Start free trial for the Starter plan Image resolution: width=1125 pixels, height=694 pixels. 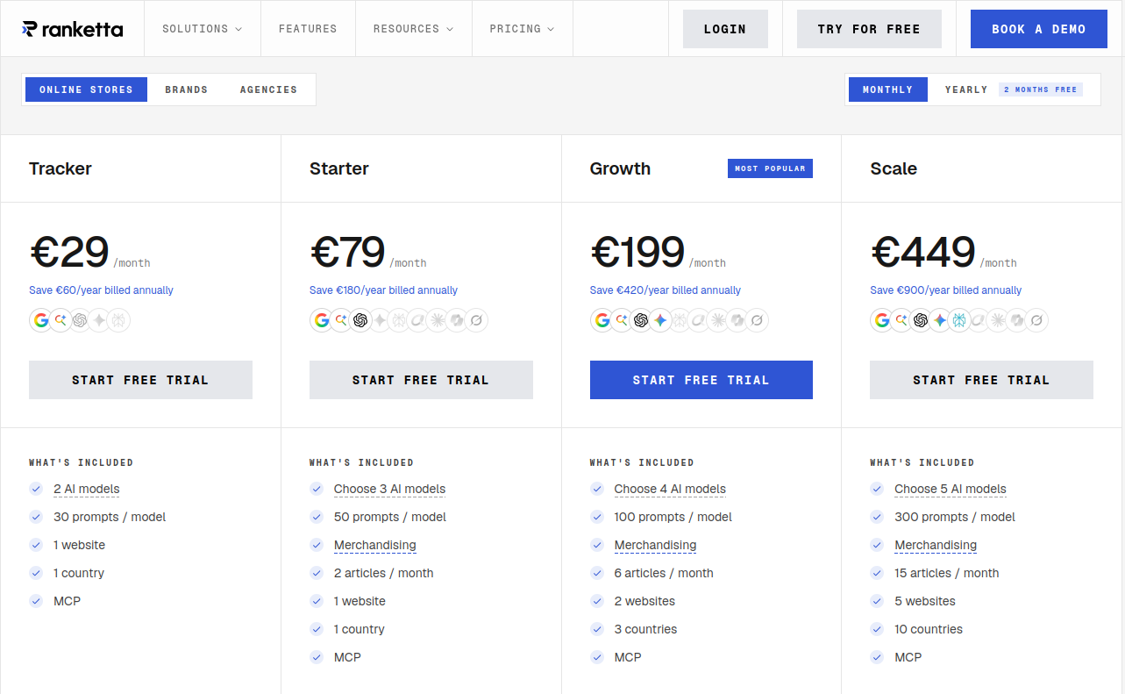click(421, 380)
